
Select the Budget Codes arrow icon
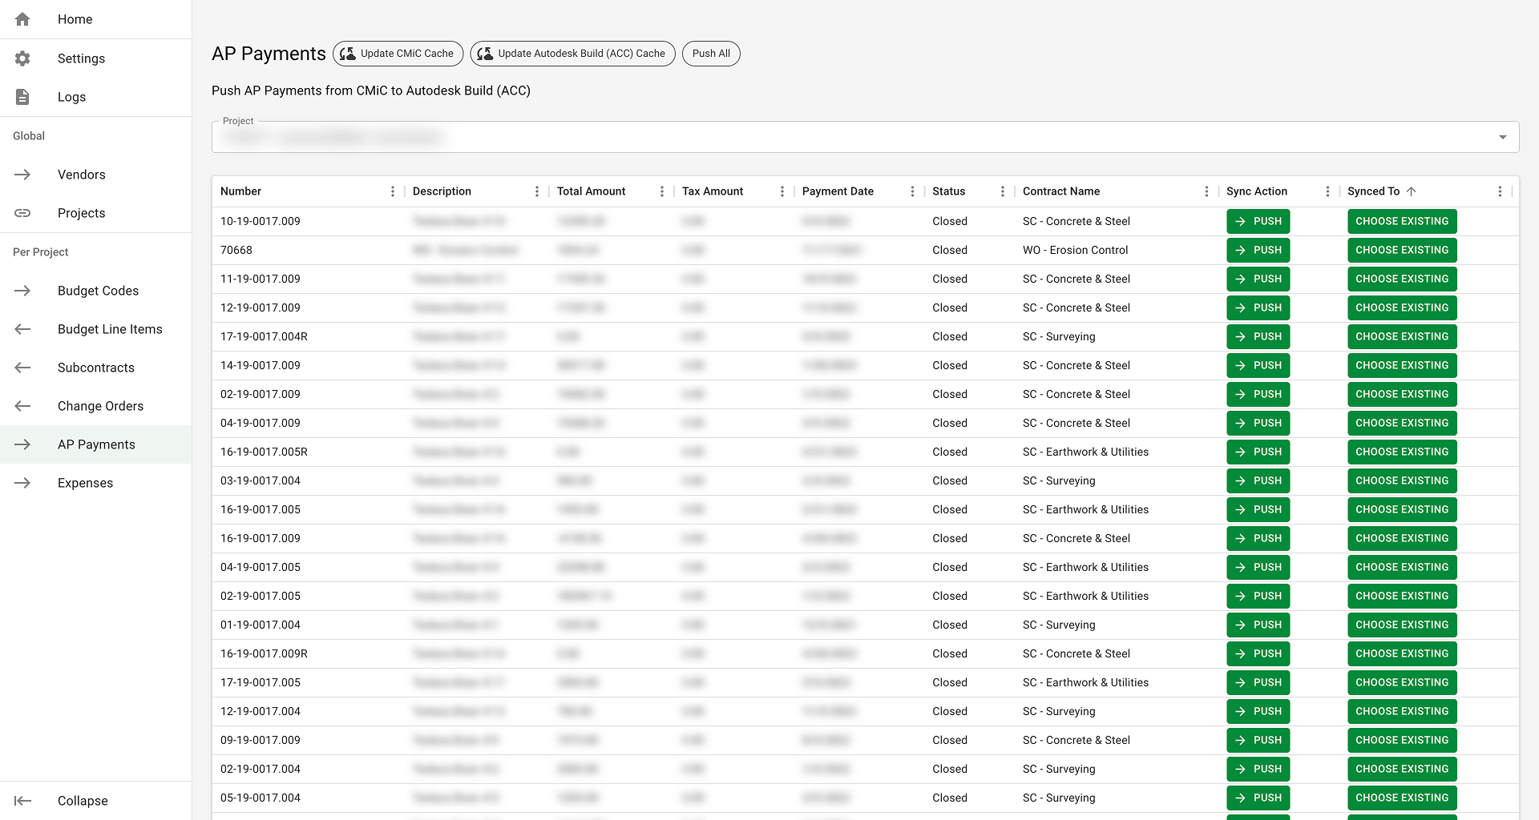point(22,291)
